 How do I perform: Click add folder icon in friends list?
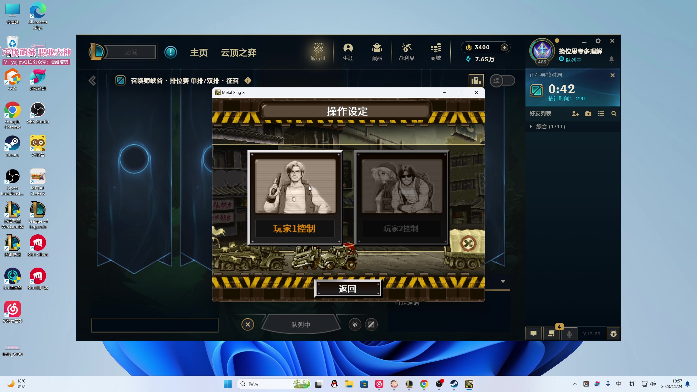pyautogui.click(x=588, y=114)
